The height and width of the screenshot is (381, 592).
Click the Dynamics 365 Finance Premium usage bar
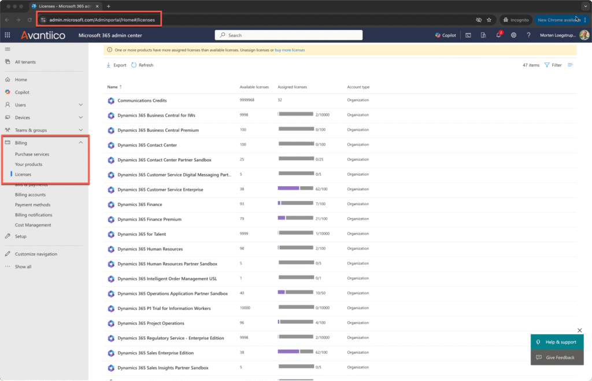pos(295,218)
